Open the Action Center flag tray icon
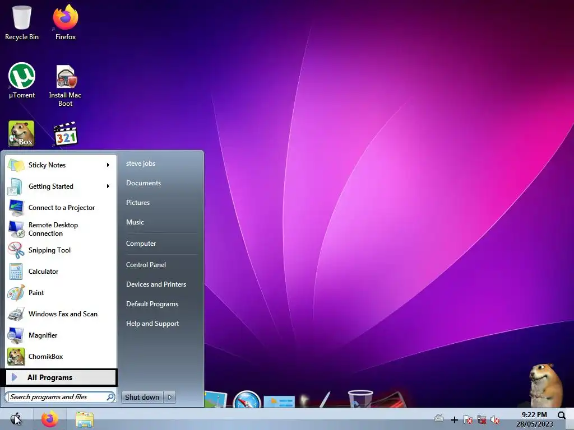This screenshot has height=430, width=574. pos(467,419)
